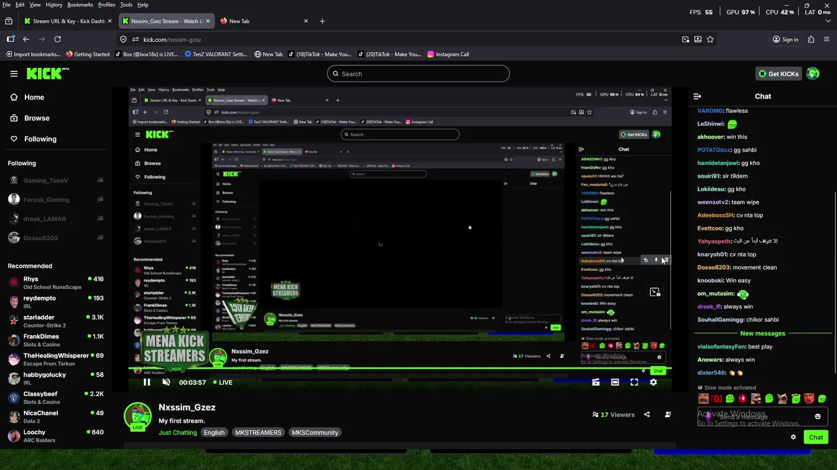Toggle theater mode in the player
The image size is (837, 470).
pyautogui.click(x=615, y=383)
